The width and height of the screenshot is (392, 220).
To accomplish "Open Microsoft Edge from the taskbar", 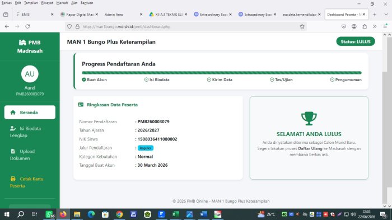I will point(91,214).
